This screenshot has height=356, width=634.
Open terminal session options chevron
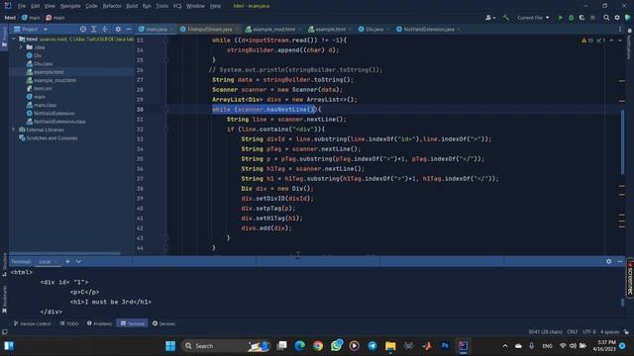(x=78, y=261)
